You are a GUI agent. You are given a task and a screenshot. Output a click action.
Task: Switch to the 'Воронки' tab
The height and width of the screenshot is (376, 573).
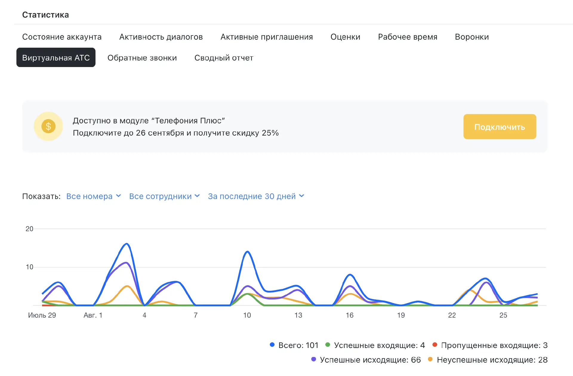point(472,37)
